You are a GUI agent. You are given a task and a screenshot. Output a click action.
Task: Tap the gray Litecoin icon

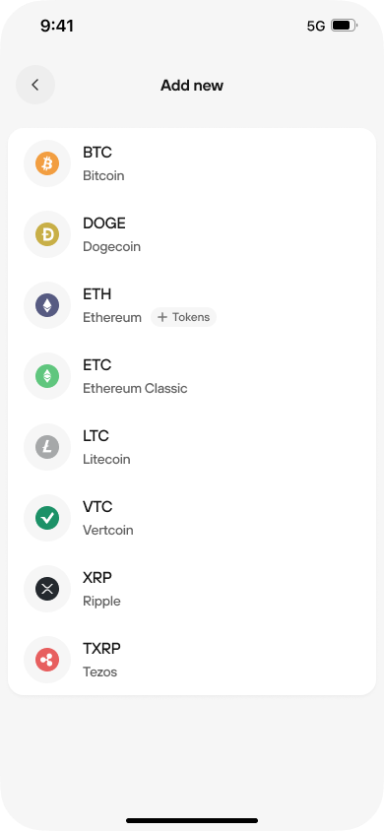pyautogui.click(x=47, y=447)
